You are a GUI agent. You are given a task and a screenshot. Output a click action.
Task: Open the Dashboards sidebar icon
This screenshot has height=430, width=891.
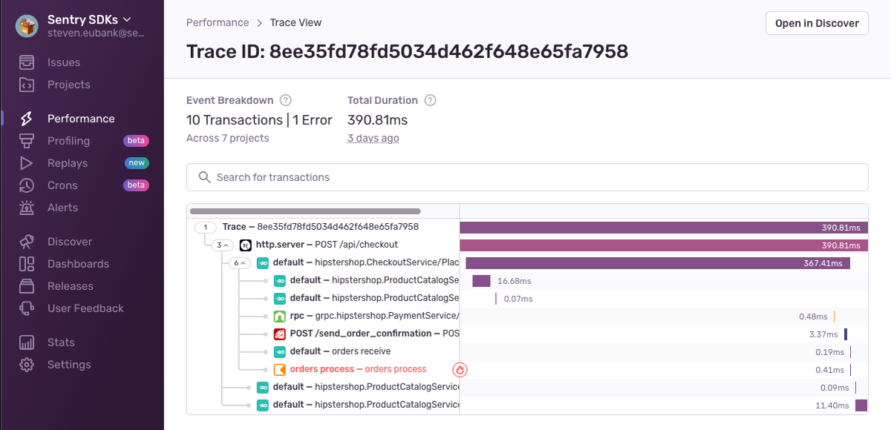click(x=27, y=264)
